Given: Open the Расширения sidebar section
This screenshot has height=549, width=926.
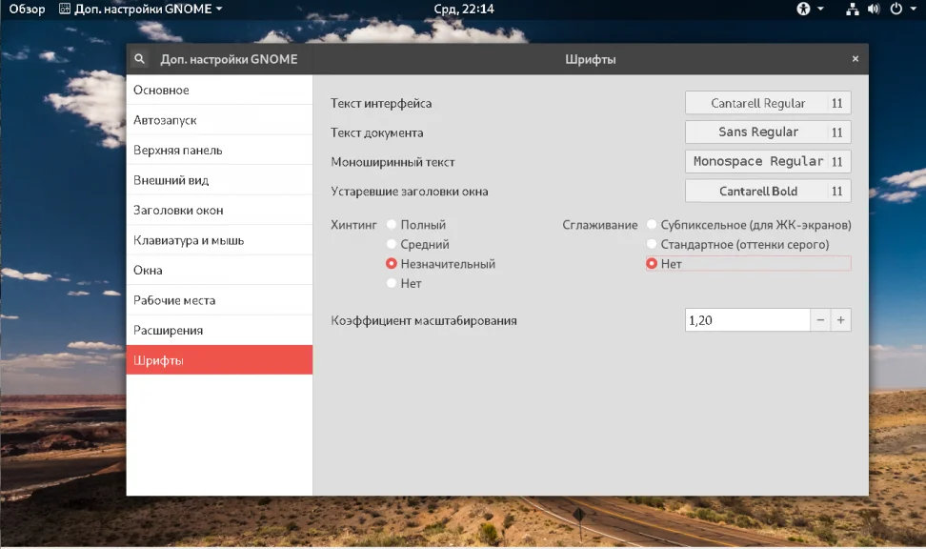Looking at the screenshot, I should coord(219,331).
